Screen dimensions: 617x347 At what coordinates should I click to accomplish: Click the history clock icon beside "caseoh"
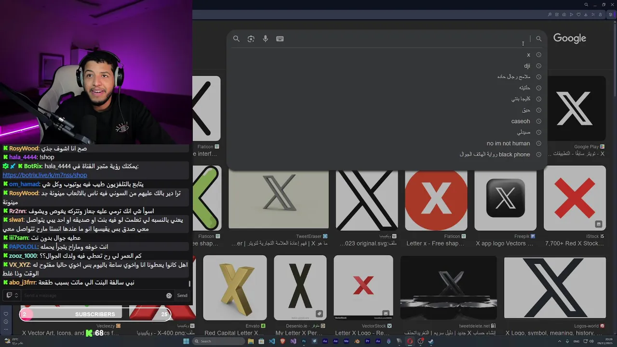point(538,121)
